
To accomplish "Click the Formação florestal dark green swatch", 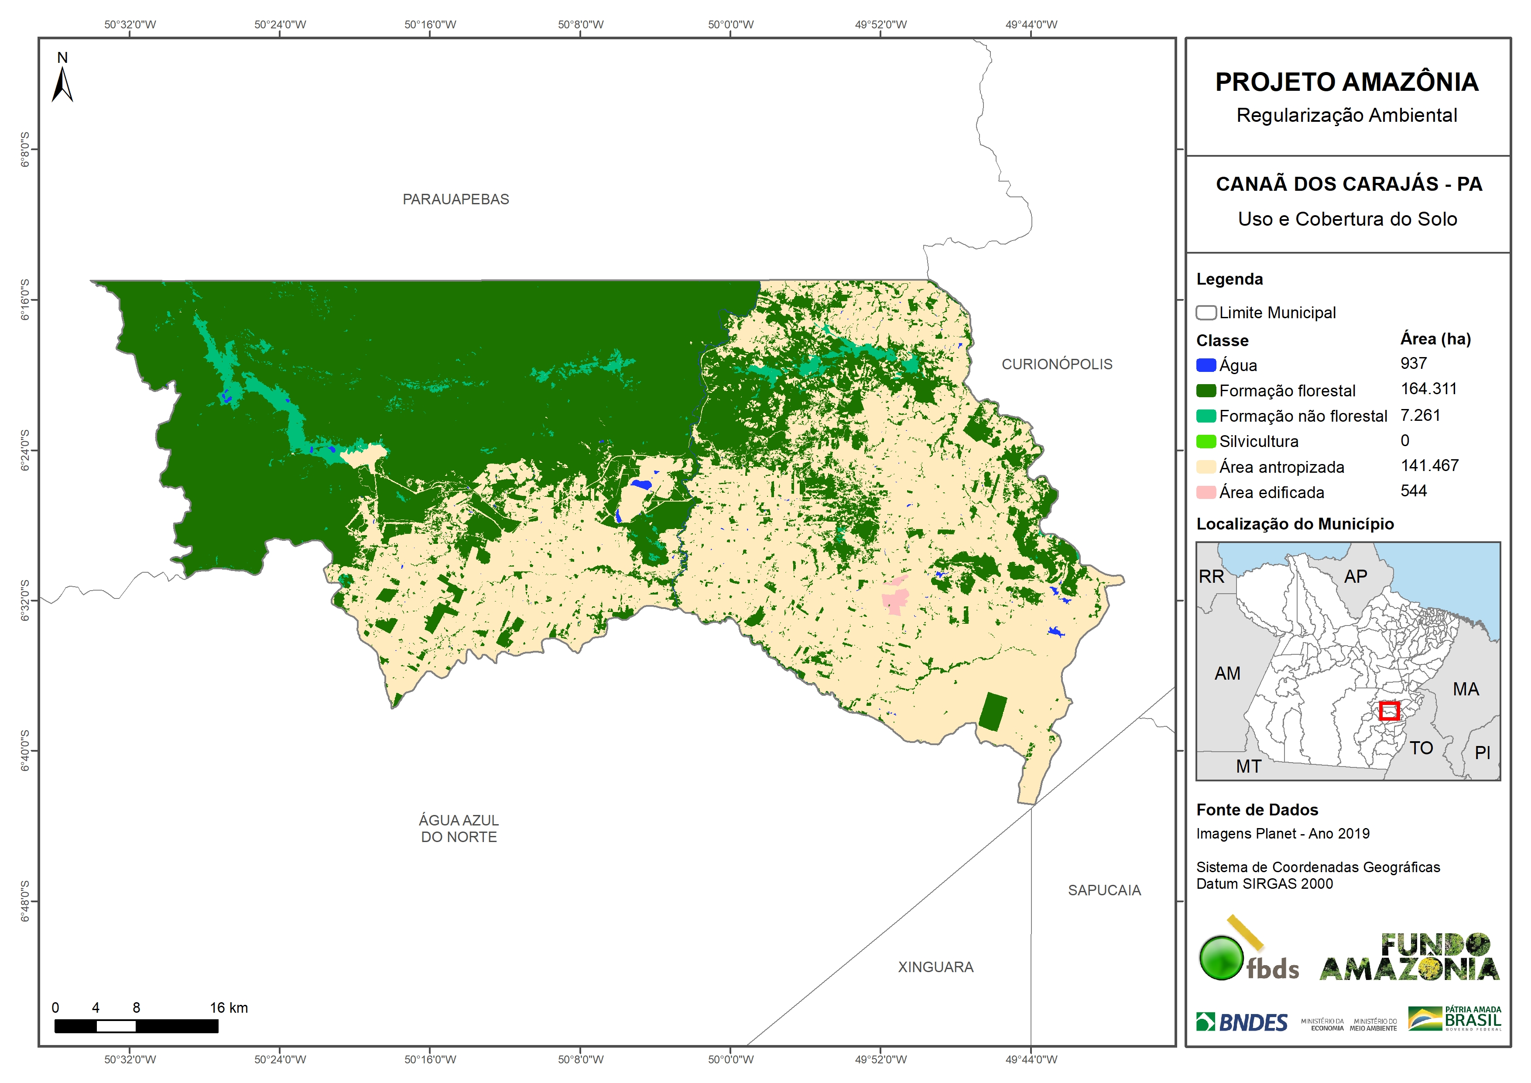I will tap(1206, 391).
